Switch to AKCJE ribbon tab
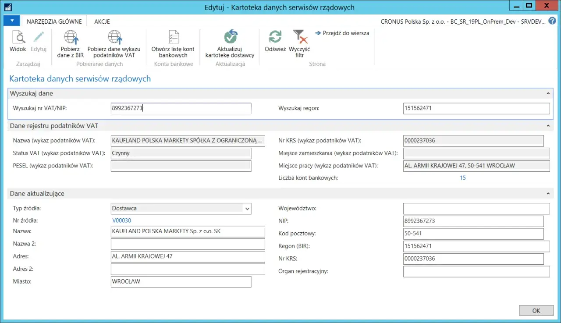 [x=102, y=21]
